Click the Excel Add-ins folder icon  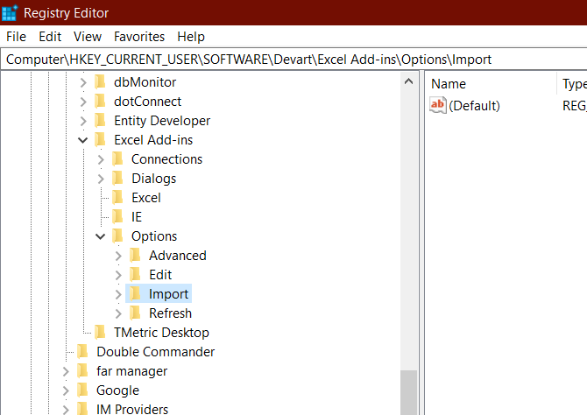(100, 139)
